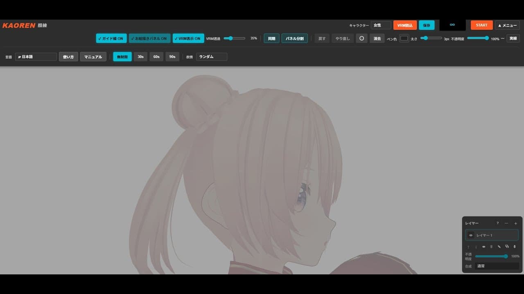
Task: Disable お絵描きパネル ON
Action: [x=149, y=38]
